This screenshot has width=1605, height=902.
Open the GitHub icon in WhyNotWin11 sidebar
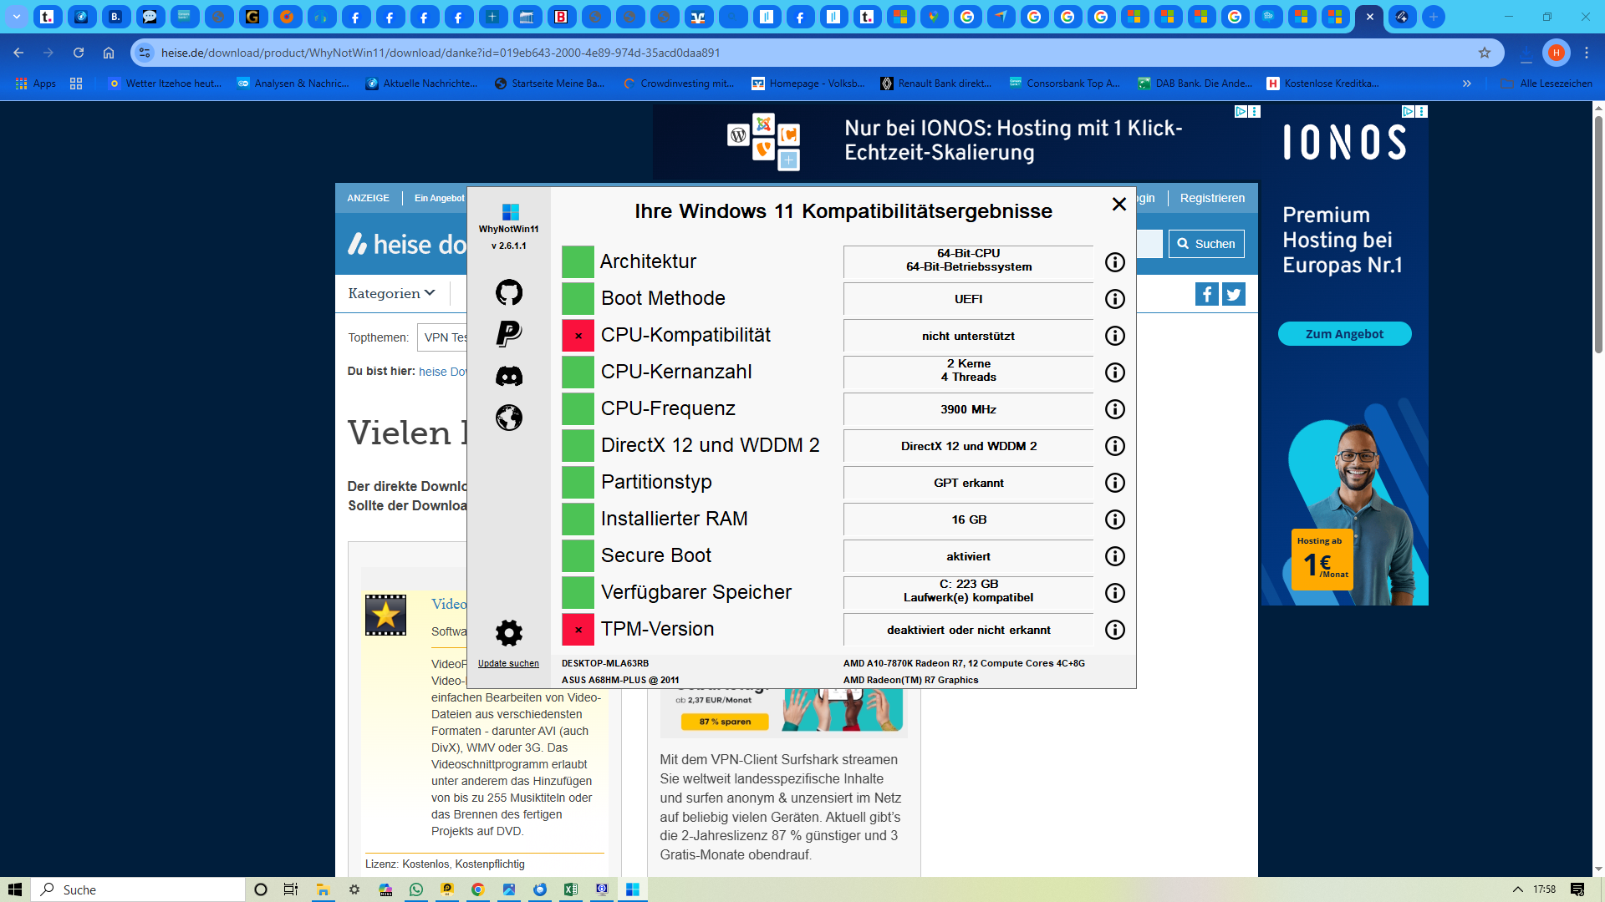[508, 292]
